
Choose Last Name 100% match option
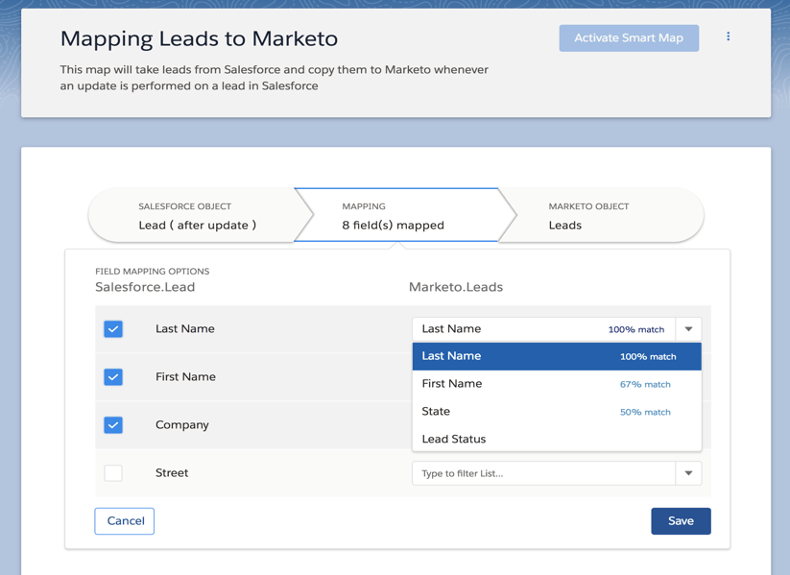tap(557, 356)
